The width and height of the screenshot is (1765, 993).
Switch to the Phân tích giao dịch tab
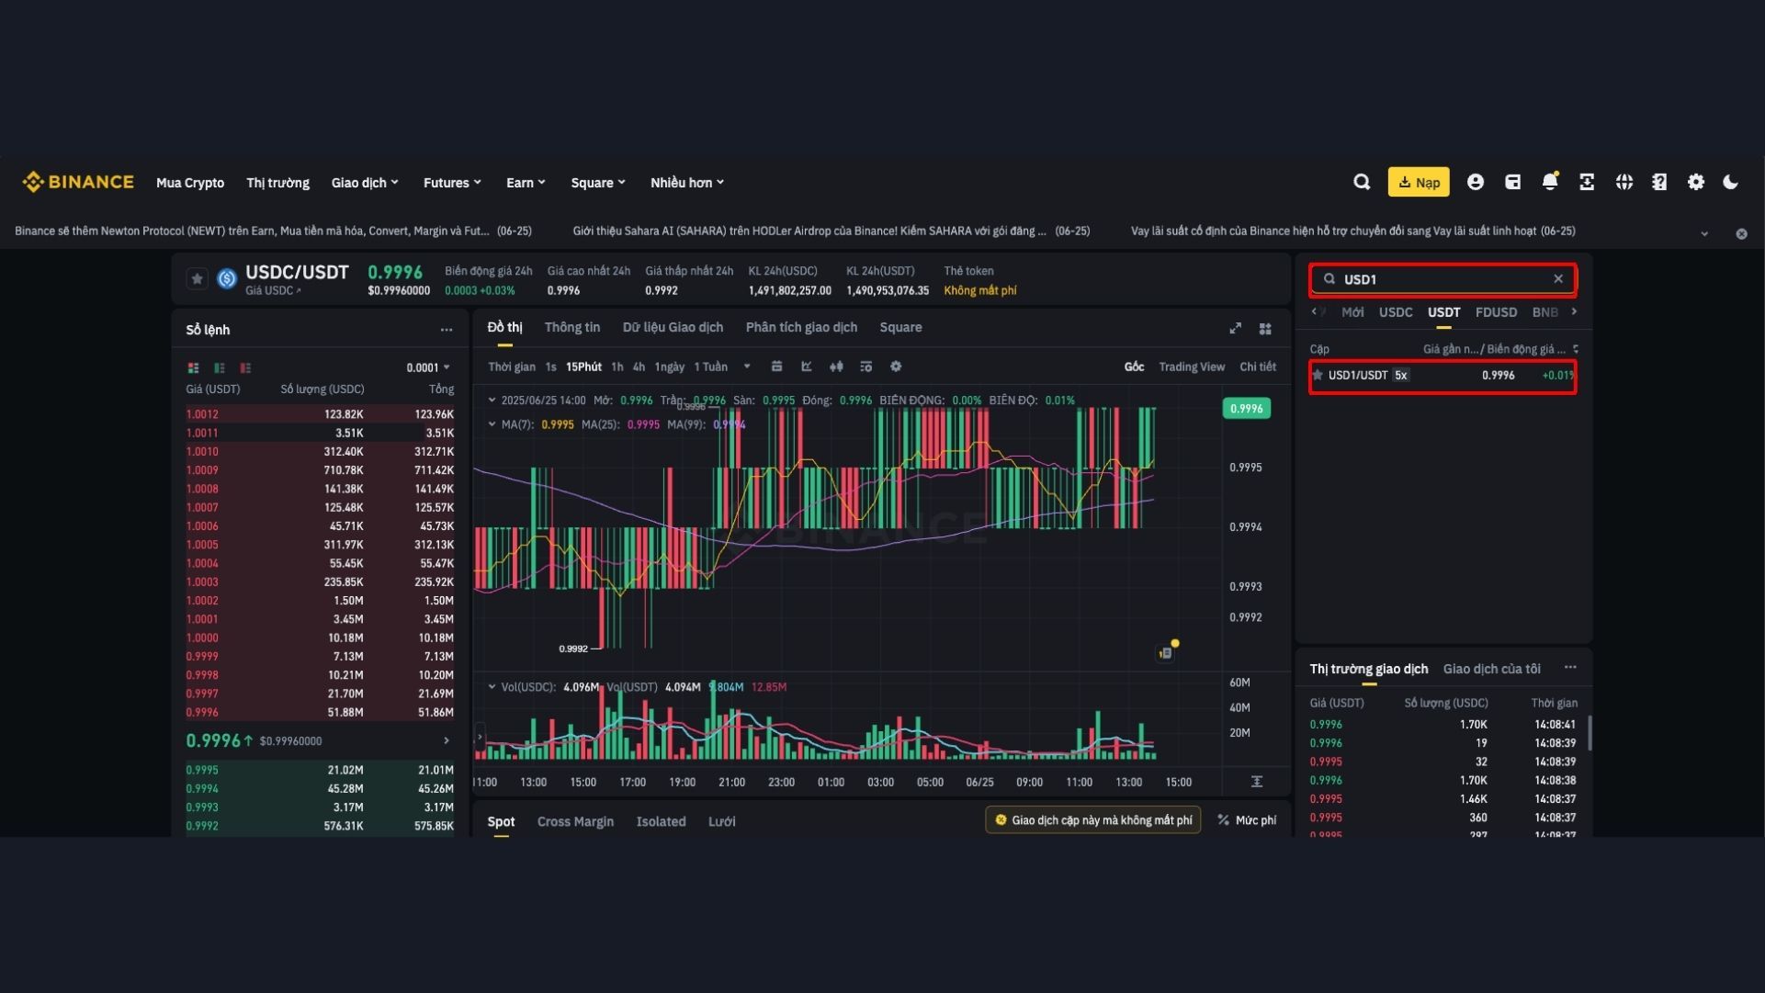[x=801, y=328]
